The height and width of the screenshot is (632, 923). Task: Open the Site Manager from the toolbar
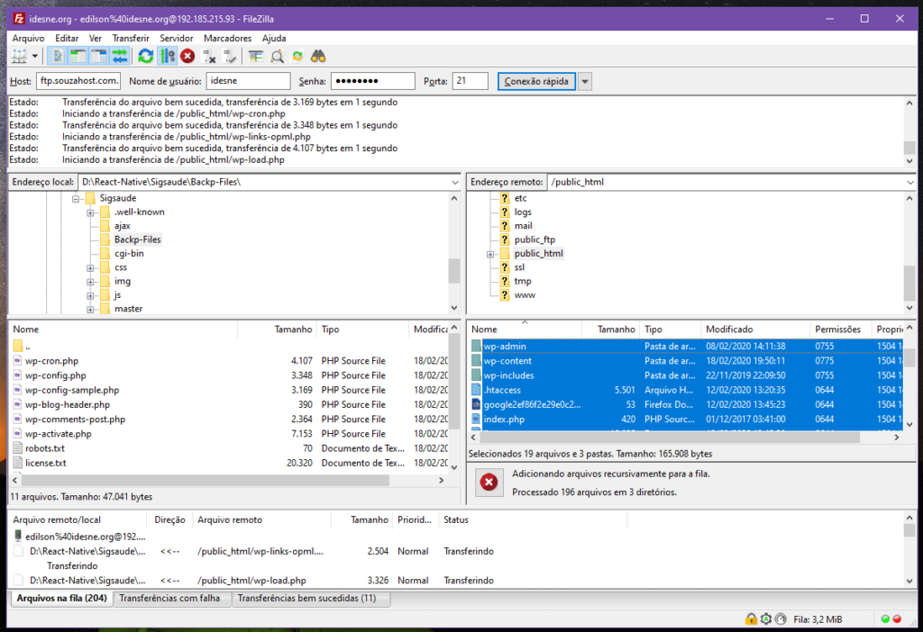(20, 57)
